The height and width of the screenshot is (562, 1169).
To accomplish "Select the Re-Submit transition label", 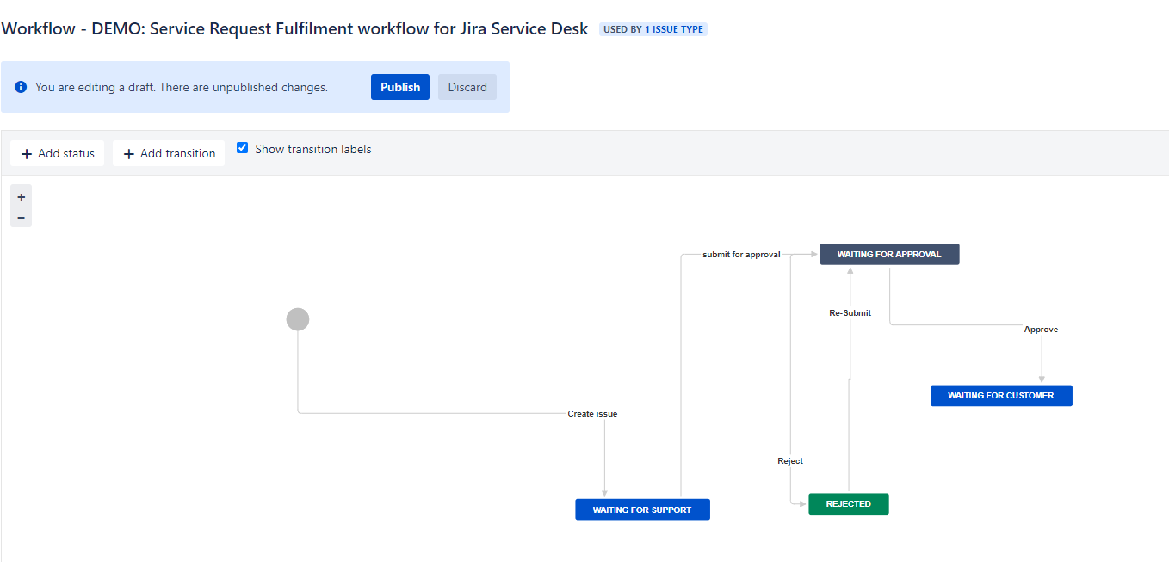I will pyautogui.click(x=850, y=313).
